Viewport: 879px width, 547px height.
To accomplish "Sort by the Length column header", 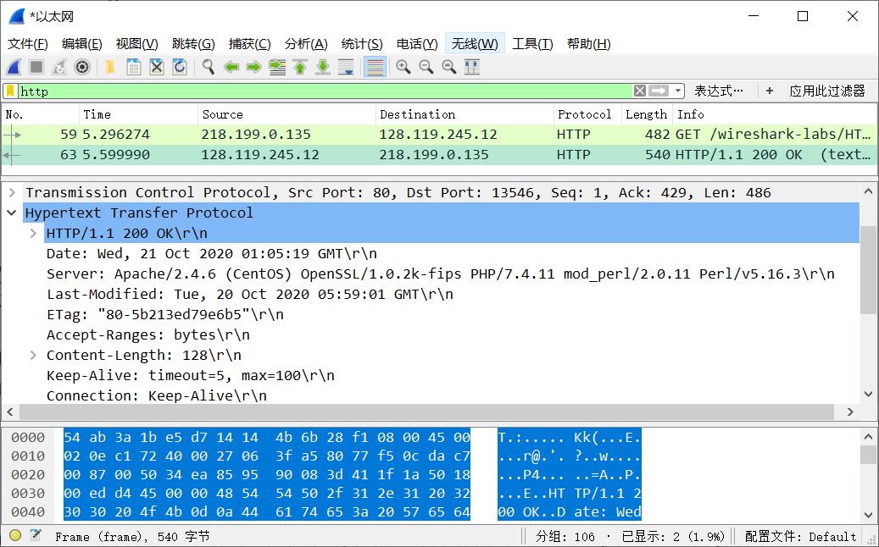I will [x=647, y=115].
